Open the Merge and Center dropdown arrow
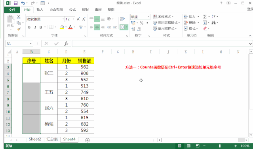The height and width of the screenshot is (149, 253). point(127,27)
